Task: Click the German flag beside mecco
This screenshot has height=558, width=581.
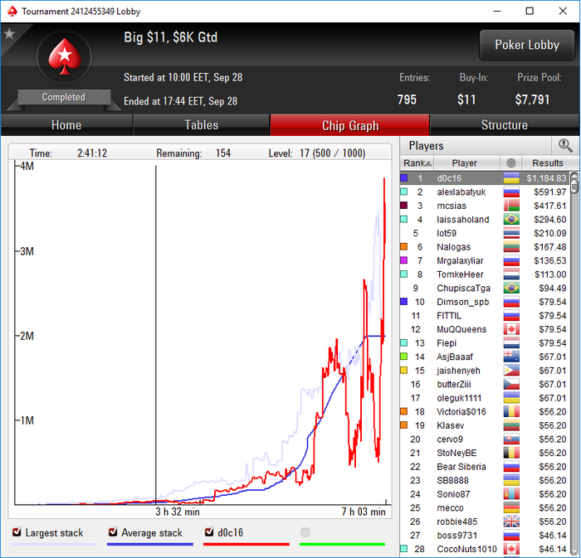Action: (x=511, y=507)
